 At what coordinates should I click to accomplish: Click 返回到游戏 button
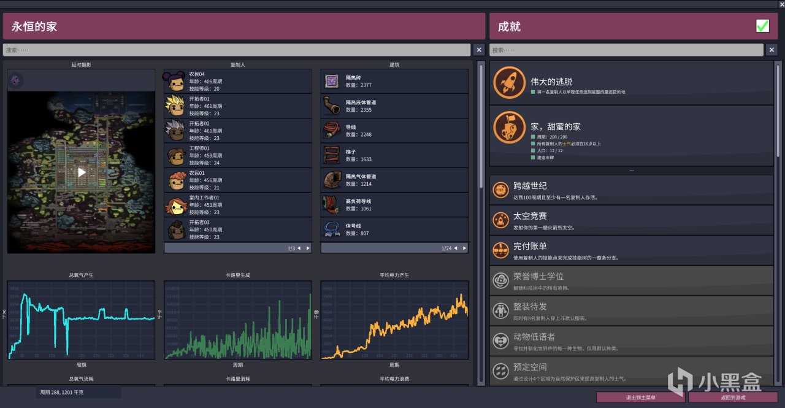point(733,398)
